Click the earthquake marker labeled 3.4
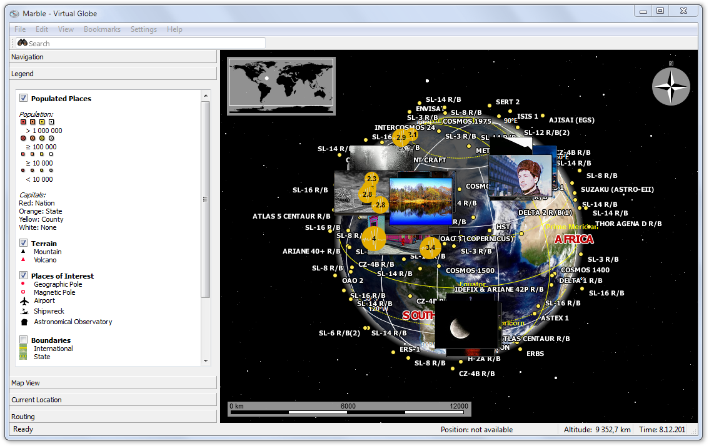Viewport: 709px width, 446px height. point(430,247)
